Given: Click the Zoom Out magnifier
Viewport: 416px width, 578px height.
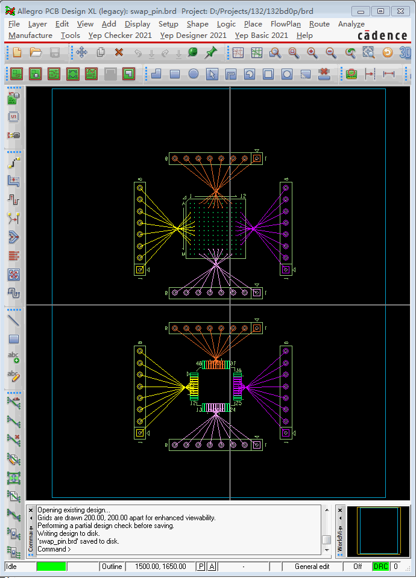Looking at the screenshot, I should tap(331, 53).
